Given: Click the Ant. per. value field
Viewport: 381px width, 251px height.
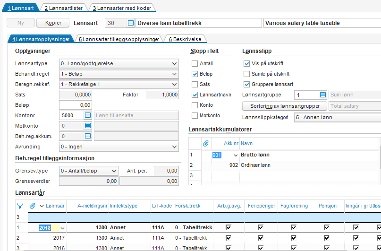Looking at the screenshot, I should [x=166, y=171].
